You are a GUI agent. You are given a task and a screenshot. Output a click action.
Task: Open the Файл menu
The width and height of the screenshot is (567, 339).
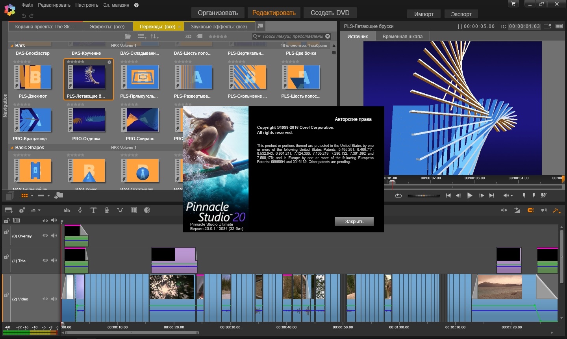pyautogui.click(x=27, y=5)
